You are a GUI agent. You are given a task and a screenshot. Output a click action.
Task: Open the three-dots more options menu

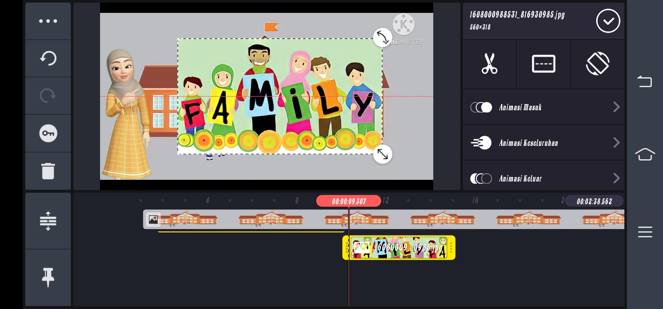click(48, 21)
